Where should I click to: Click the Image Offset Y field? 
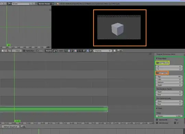pyautogui.click(x=169, y=69)
